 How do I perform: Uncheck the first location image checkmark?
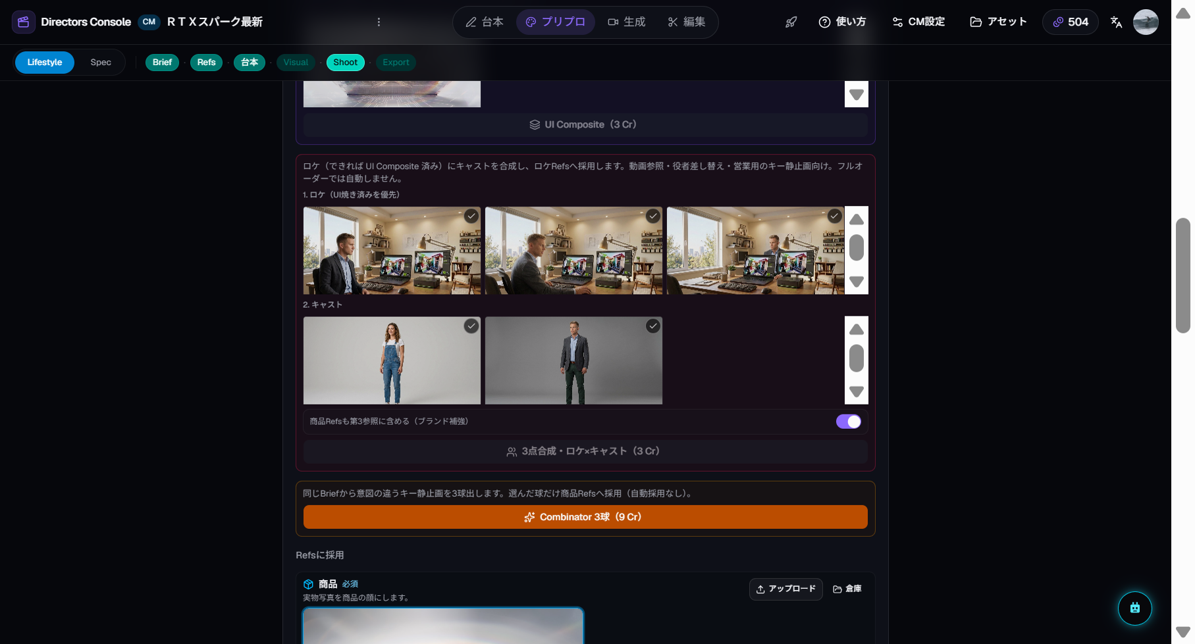(471, 216)
